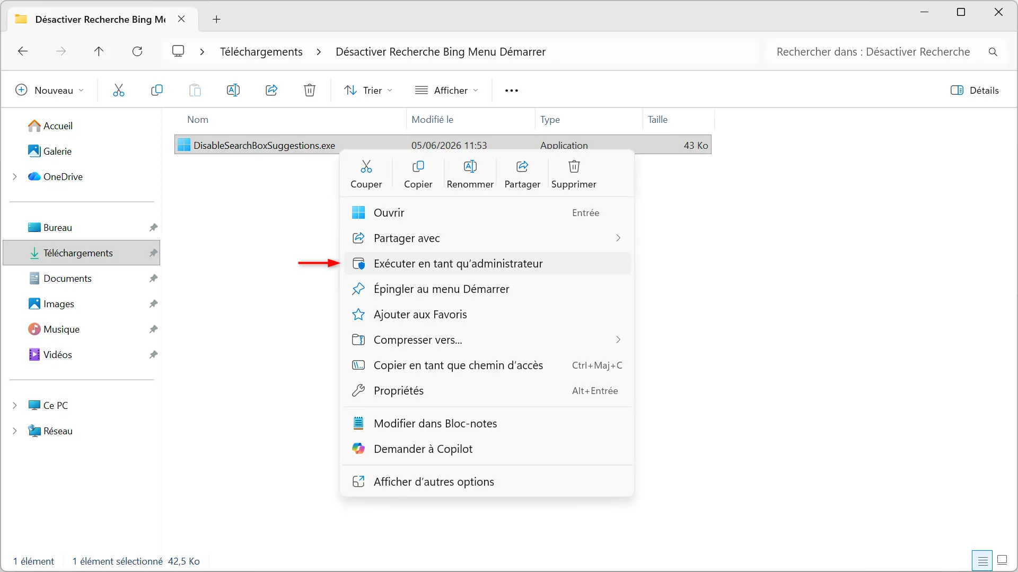1018x572 pixels.
Task: Select Partager in the context menu
Action: [x=522, y=174]
